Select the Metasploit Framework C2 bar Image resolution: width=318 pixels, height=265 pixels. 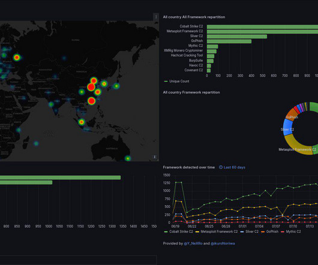pyautogui.click(x=262, y=32)
